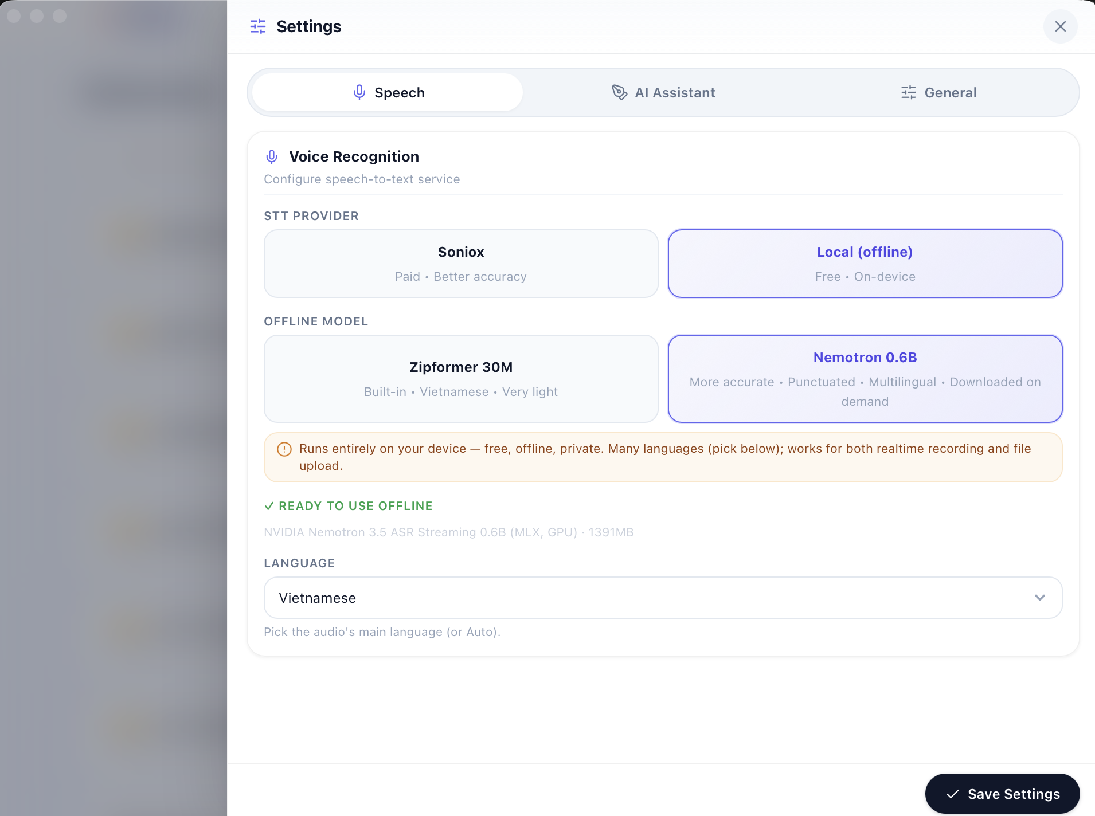This screenshot has width=1095, height=816.
Task: Click the 'Voice Recognition' heading
Action: (x=354, y=156)
